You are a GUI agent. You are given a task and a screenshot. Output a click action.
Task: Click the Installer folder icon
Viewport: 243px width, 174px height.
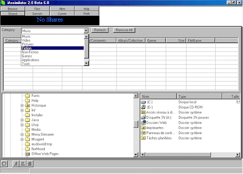(27, 115)
